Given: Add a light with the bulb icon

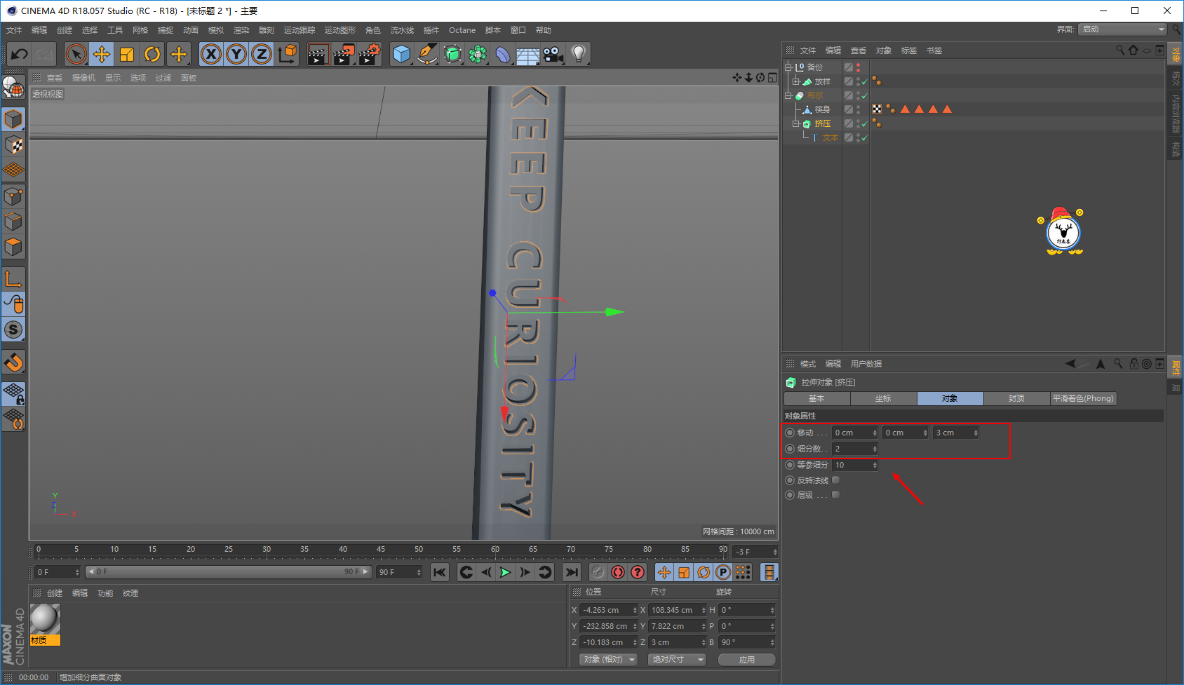Looking at the screenshot, I should coord(578,54).
